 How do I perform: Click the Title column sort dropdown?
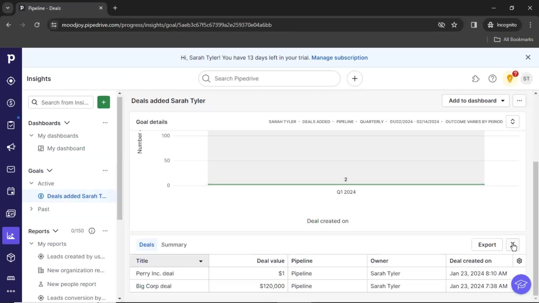(x=201, y=261)
